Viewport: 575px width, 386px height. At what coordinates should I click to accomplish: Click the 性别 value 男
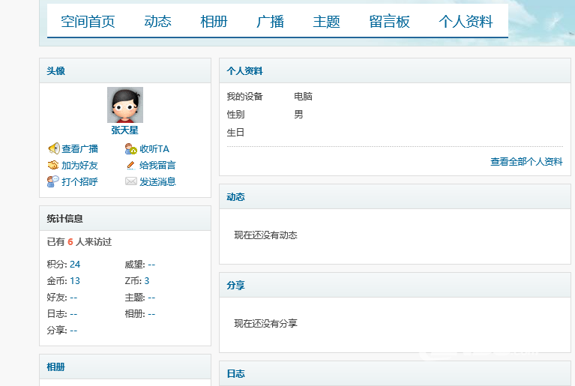(298, 115)
